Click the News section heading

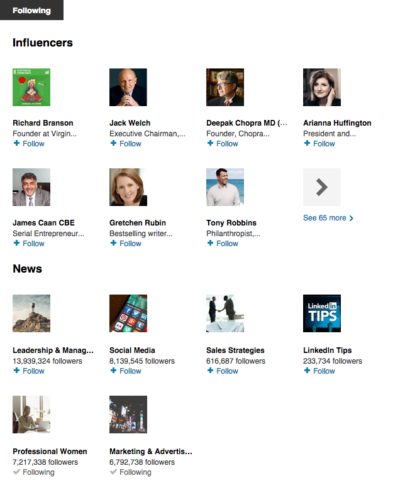click(28, 269)
